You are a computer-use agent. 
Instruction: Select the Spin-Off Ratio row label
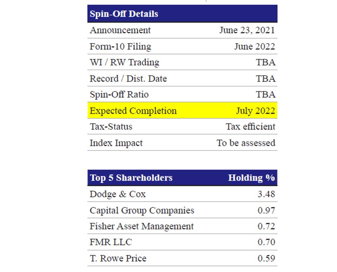[x=119, y=95]
